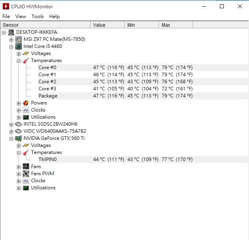Expand the MSI Z97 PC Mate node
Image resolution: width=249 pixels, height=240 pixels.
tap(11, 40)
